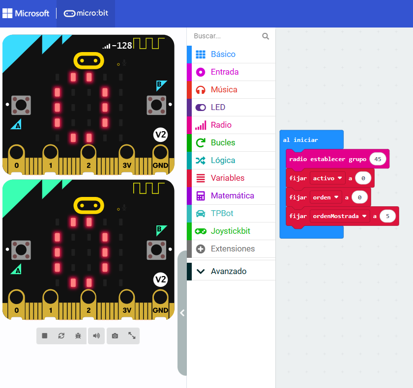
Task: Touch the logo on the bottom micro:bit
Action: pos(89,205)
